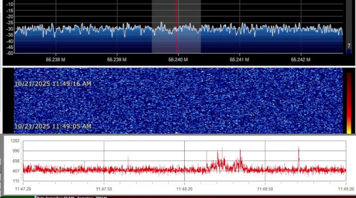356x198 pixels.
Task: Click the 11:48:50 time axis label
Action: pos(265,189)
